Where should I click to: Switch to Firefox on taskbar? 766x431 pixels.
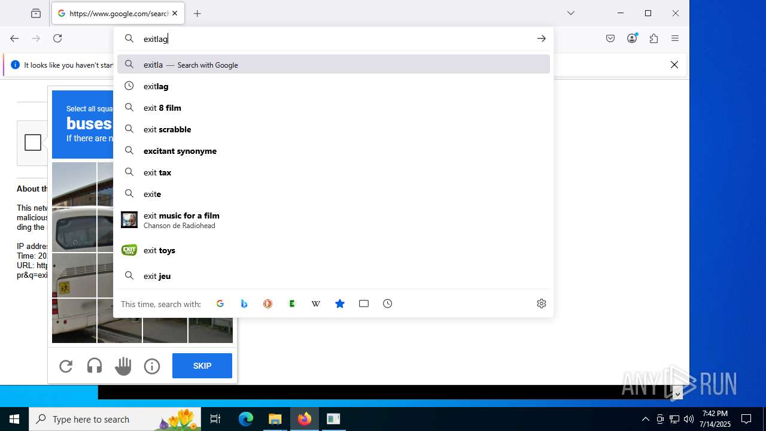305,419
